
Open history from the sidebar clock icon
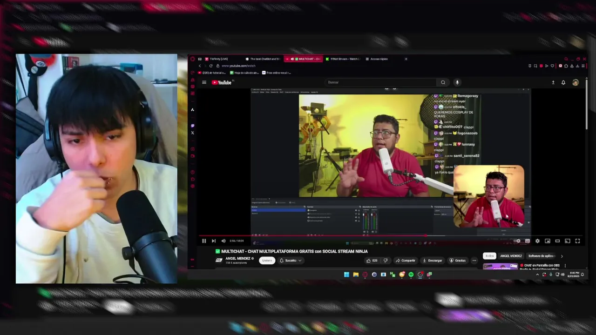click(192, 172)
